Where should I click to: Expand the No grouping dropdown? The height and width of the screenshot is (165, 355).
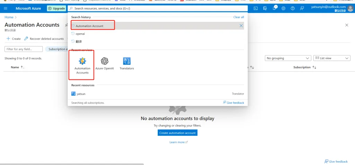click(x=288, y=58)
